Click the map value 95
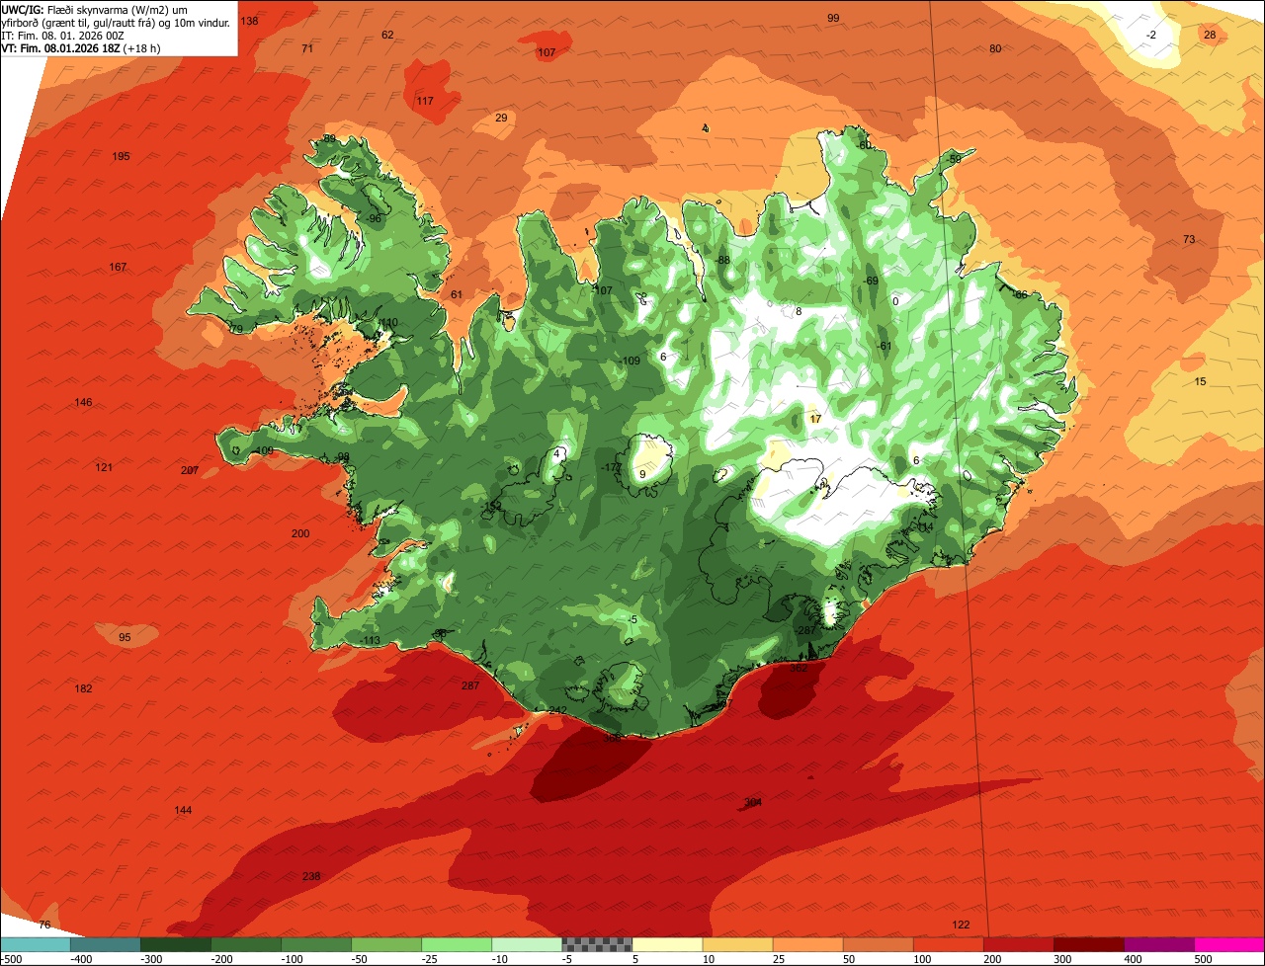This screenshot has width=1265, height=966. tap(125, 637)
